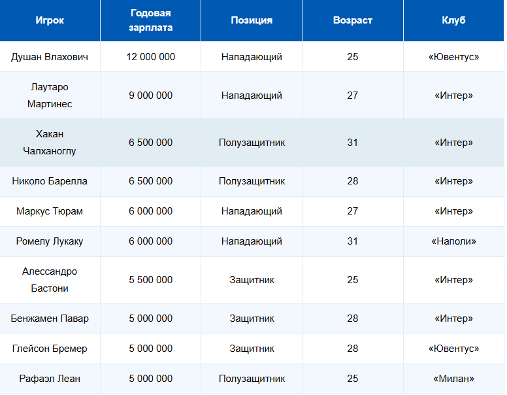Click the 'Игрок' column header

(x=50, y=20)
